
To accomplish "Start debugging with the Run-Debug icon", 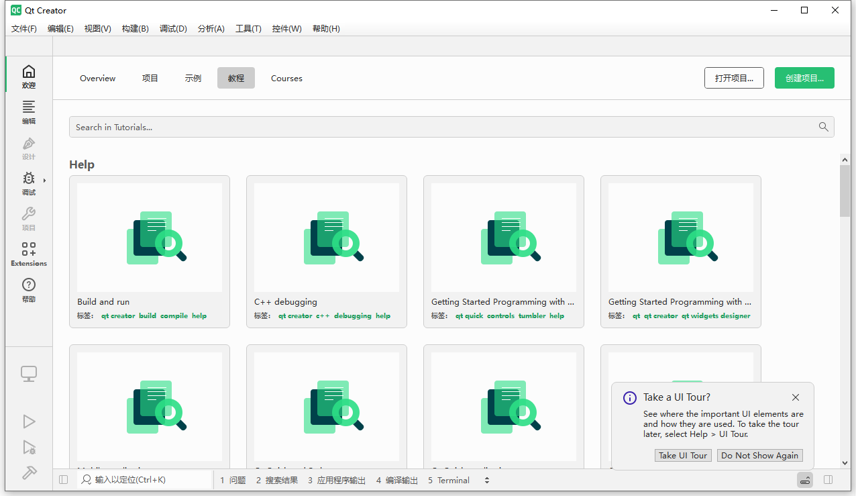I will tap(29, 447).
